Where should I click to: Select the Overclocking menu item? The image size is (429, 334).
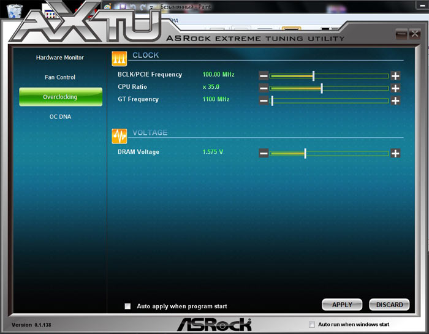[61, 97]
